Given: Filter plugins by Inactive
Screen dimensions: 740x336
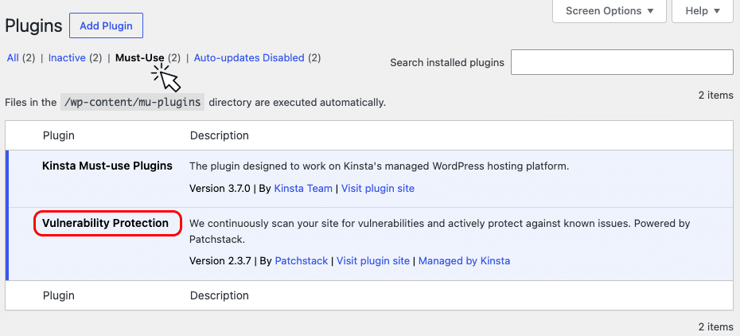Looking at the screenshot, I should point(67,58).
